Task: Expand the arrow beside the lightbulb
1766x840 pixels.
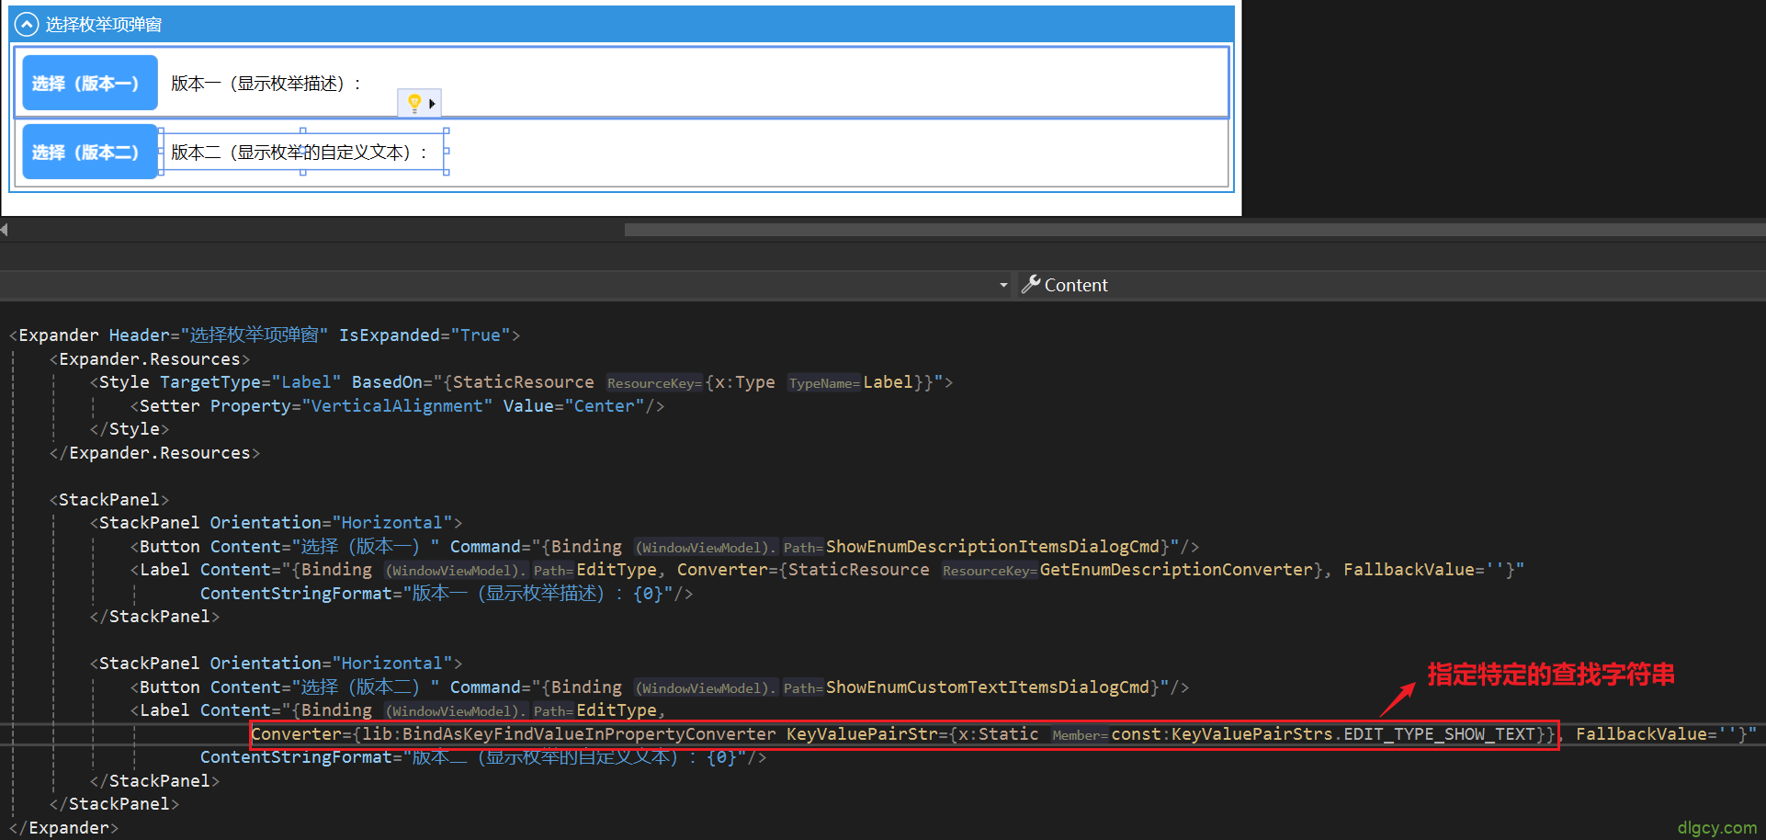Action: click(x=432, y=104)
